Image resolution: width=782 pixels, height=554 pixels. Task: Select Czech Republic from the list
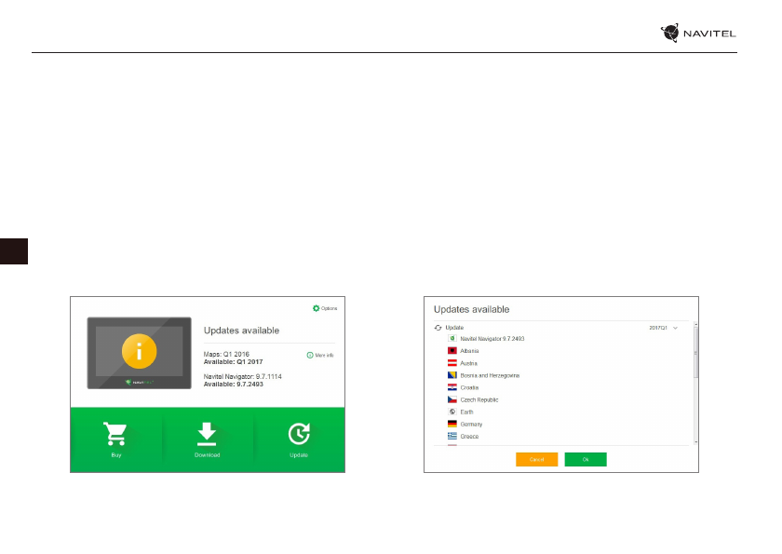click(479, 399)
